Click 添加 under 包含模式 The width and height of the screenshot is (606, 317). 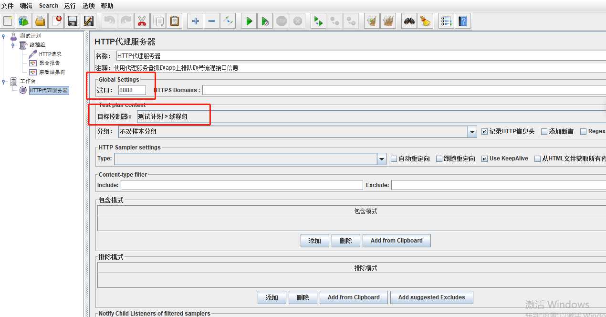click(x=315, y=241)
